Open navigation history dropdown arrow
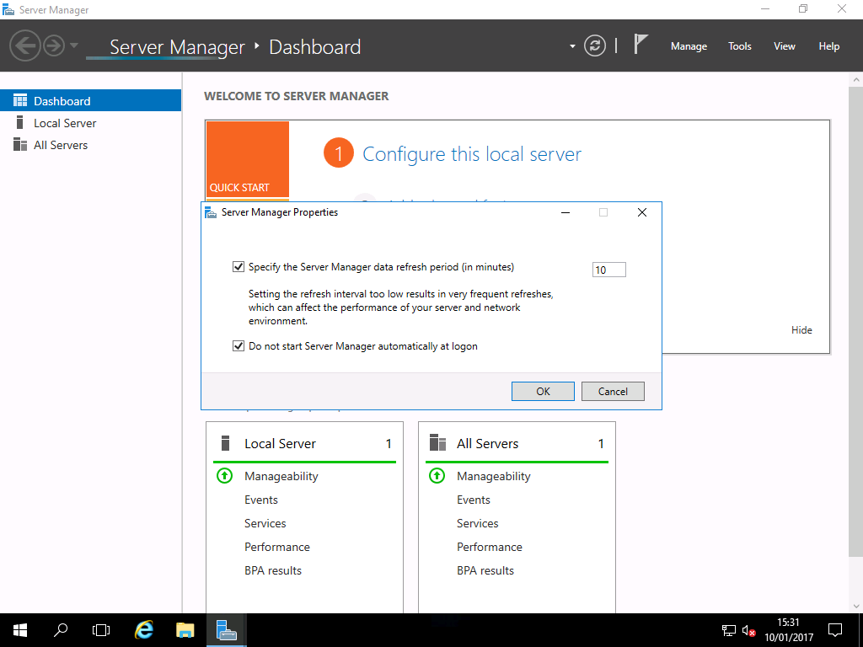Screen dimensions: 863x647 [x=74, y=45]
